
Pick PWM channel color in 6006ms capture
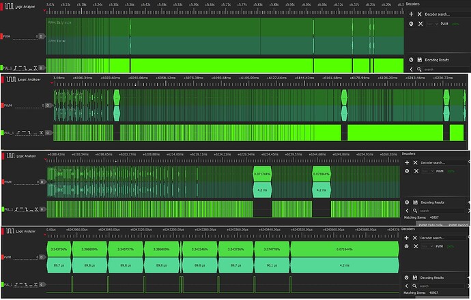pyautogui.click(x=3, y=105)
